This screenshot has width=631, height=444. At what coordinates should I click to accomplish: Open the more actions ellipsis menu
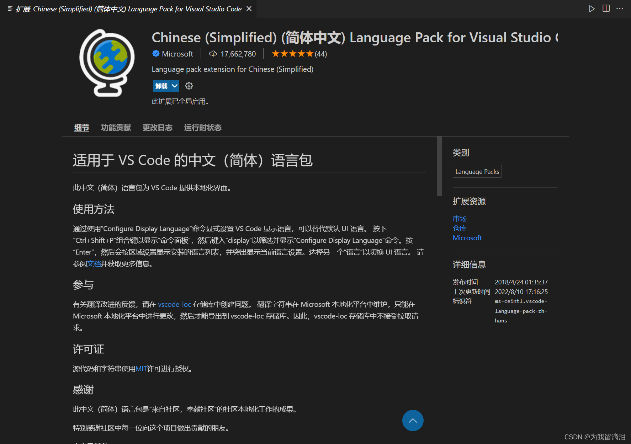(x=620, y=9)
